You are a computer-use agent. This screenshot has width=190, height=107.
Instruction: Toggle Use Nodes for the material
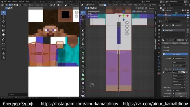coord(175,54)
